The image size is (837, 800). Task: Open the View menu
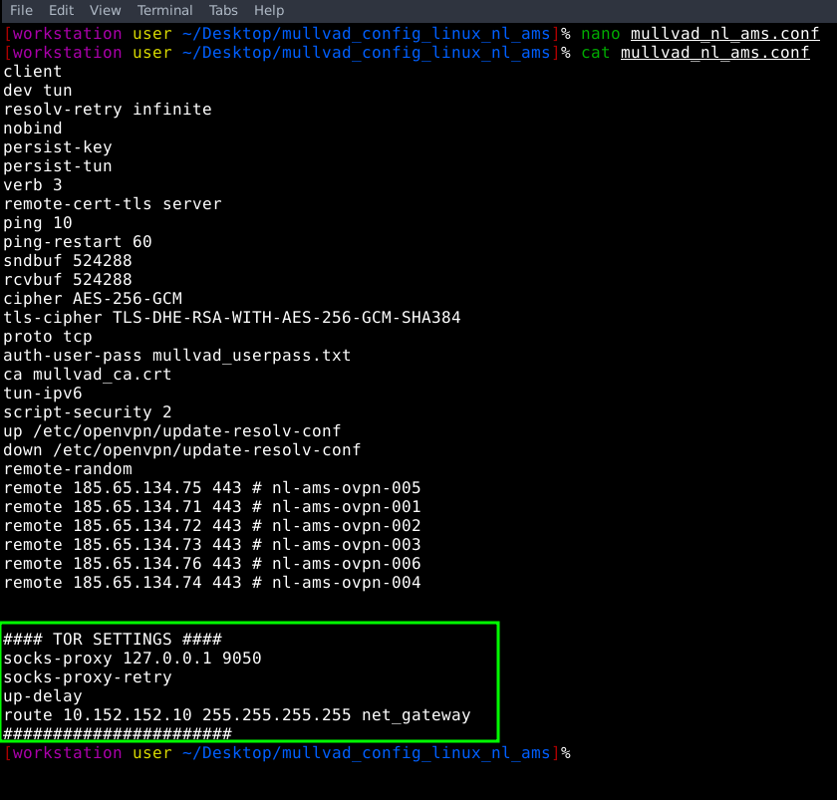[x=105, y=10]
